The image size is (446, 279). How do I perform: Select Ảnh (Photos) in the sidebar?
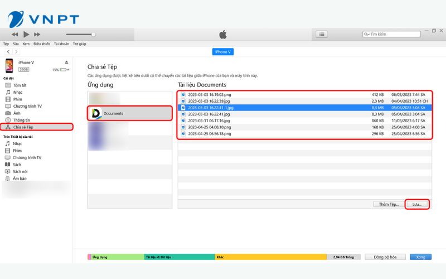coord(17,113)
